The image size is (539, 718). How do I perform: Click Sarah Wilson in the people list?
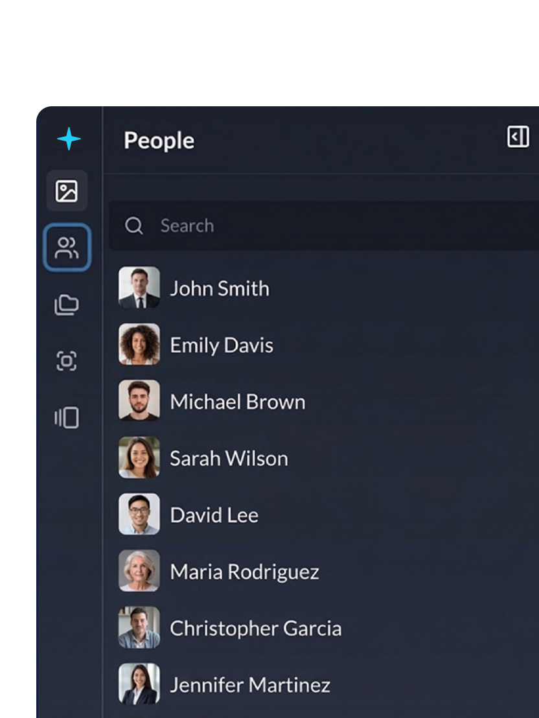(x=229, y=458)
